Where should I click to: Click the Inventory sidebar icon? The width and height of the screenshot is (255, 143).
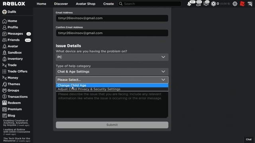pyautogui.click(x=4, y=59)
